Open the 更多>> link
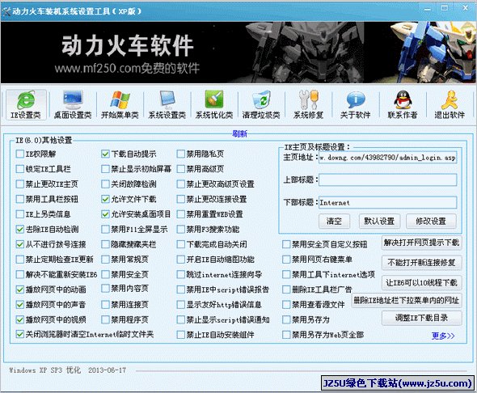This screenshot has height=393, width=477. point(443,336)
